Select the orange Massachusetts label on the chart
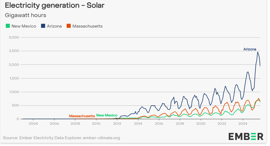 tap(82, 116)
